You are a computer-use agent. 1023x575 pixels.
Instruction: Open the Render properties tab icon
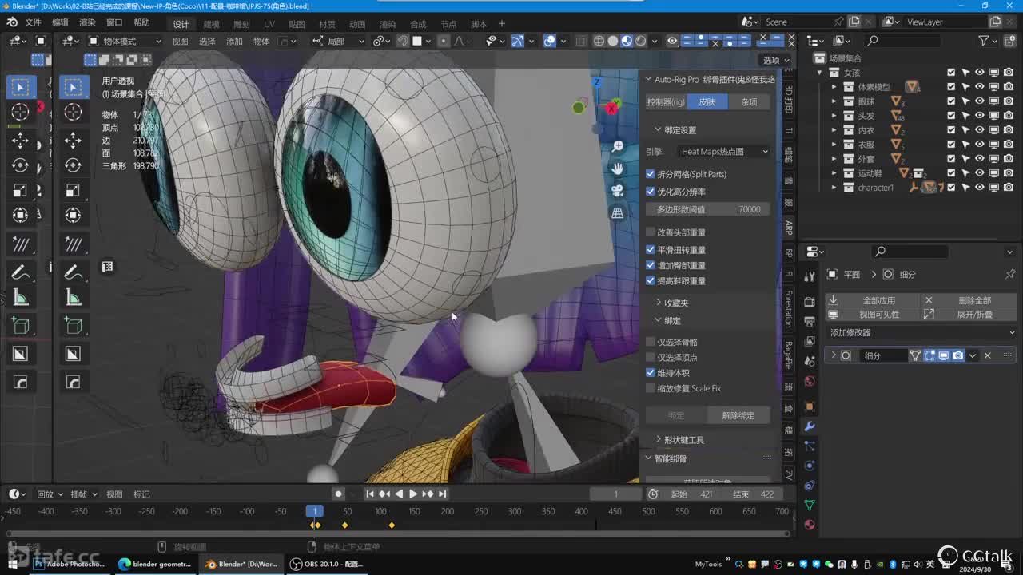tap(810, 302)
